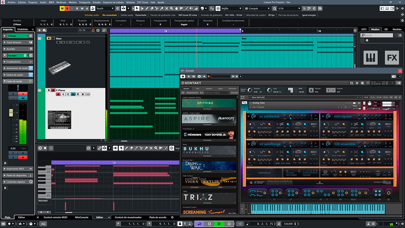405x228 pixels.
Task: Expand the Controles rápidos inspector section
Action: [x=18, y=182]
